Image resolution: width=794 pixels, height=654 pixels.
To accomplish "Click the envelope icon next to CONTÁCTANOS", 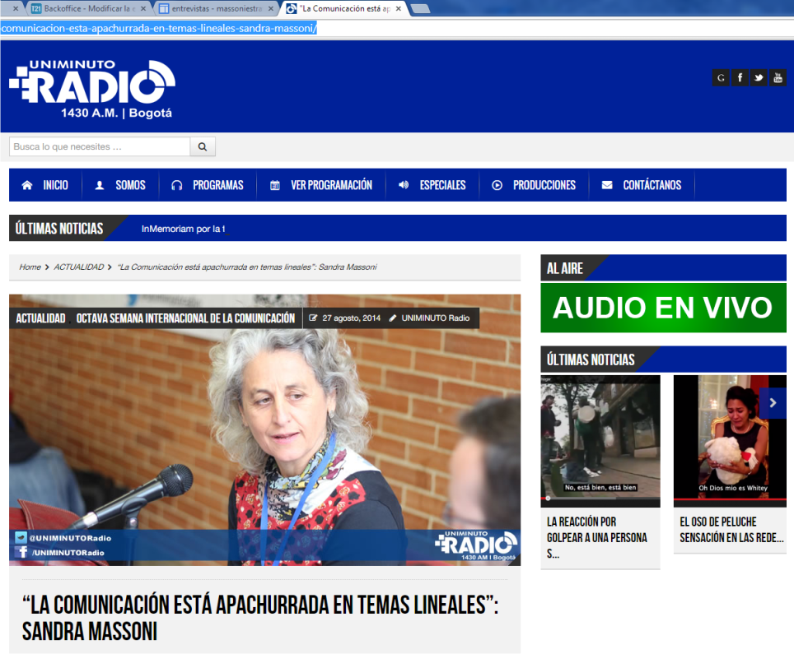I will click(608, 185).
